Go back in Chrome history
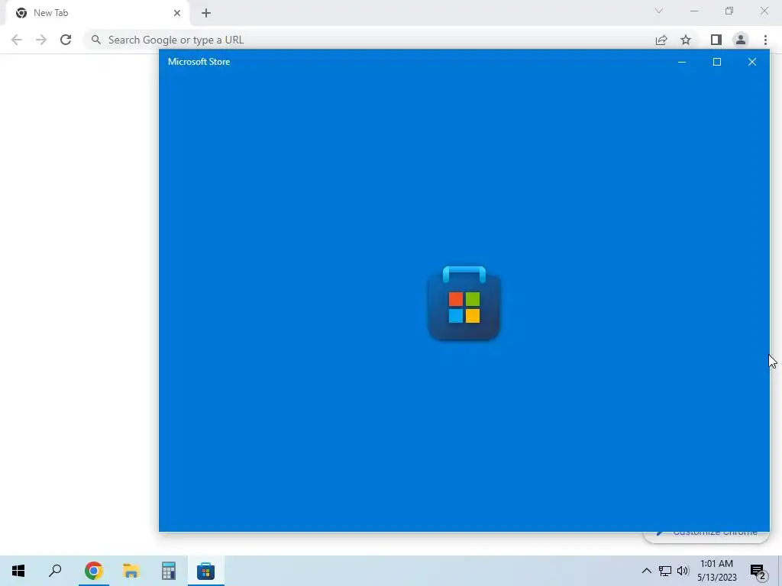Viewport: 782px width, 586px height. (17, 40)
